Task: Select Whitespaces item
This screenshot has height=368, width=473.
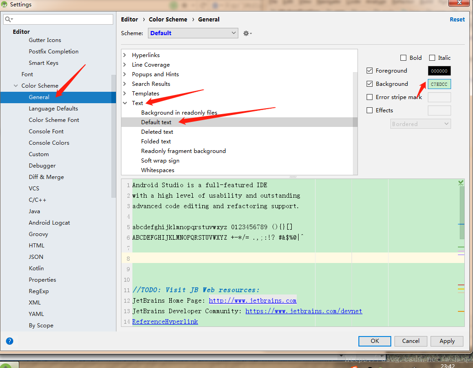Action: pyautogui.click(x=158, y=170)
